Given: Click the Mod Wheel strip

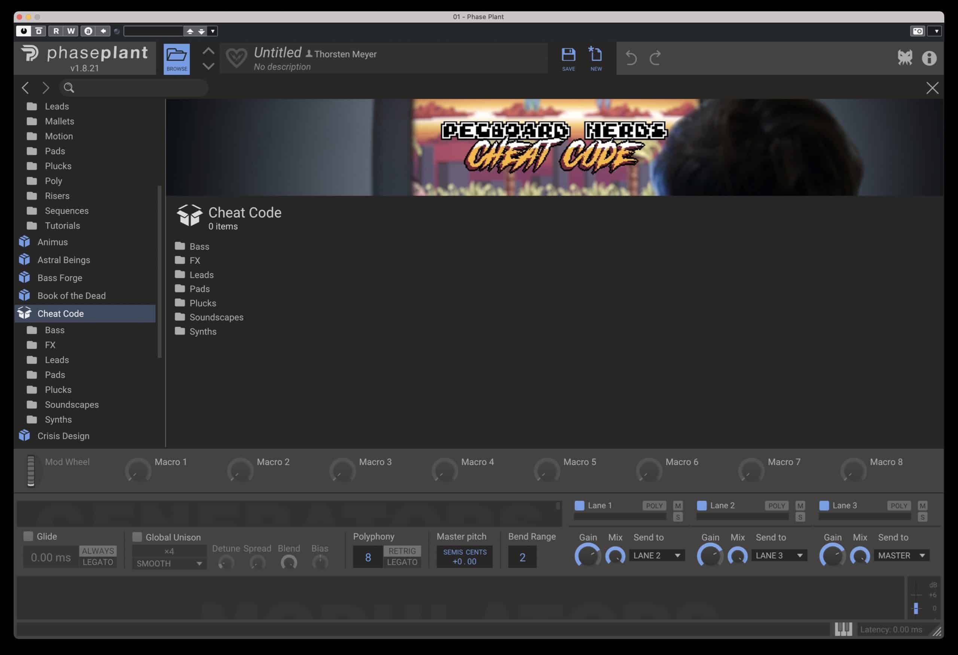Looking at the screenshot, I should tap(31, 471).
